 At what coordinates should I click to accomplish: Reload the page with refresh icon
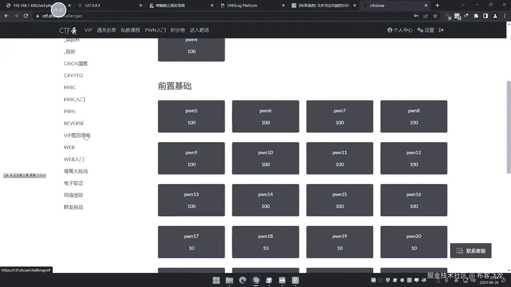26,16
